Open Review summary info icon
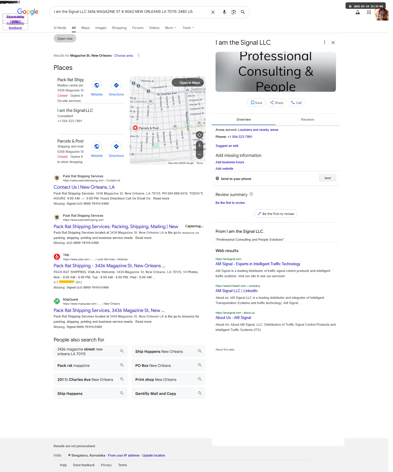 [251, 194]
